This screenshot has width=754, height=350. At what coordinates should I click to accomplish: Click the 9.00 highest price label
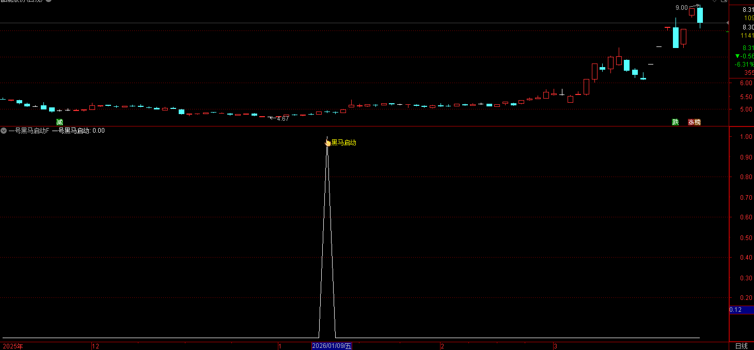[x=682, y=8]
